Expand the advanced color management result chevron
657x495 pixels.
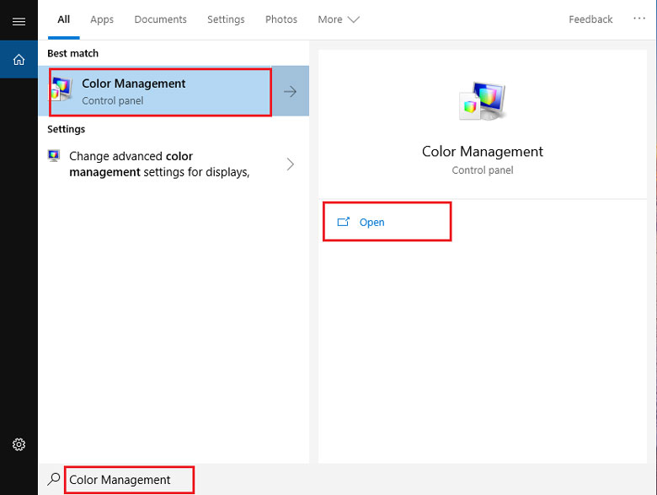pyautogui.click(x=291, y=164)
